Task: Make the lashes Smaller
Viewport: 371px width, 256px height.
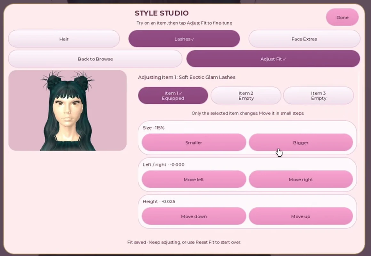Action: click(x=194, y=143)
